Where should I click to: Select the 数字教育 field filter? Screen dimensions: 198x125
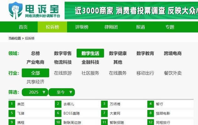coord(145,53)
